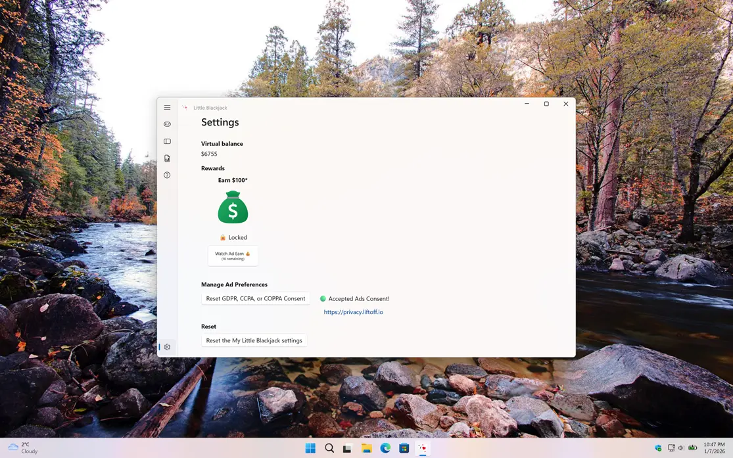Launch Microsoft Edge from the taskbar
Screen dimensions: 733x458
385,448
